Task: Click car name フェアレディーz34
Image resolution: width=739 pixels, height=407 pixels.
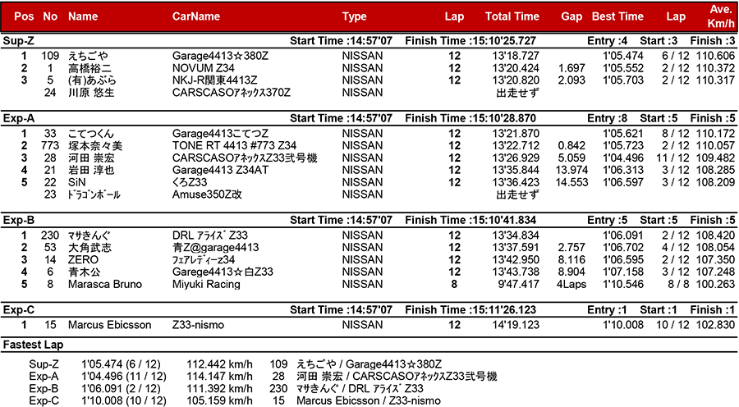Action: (x=204, y=260)
